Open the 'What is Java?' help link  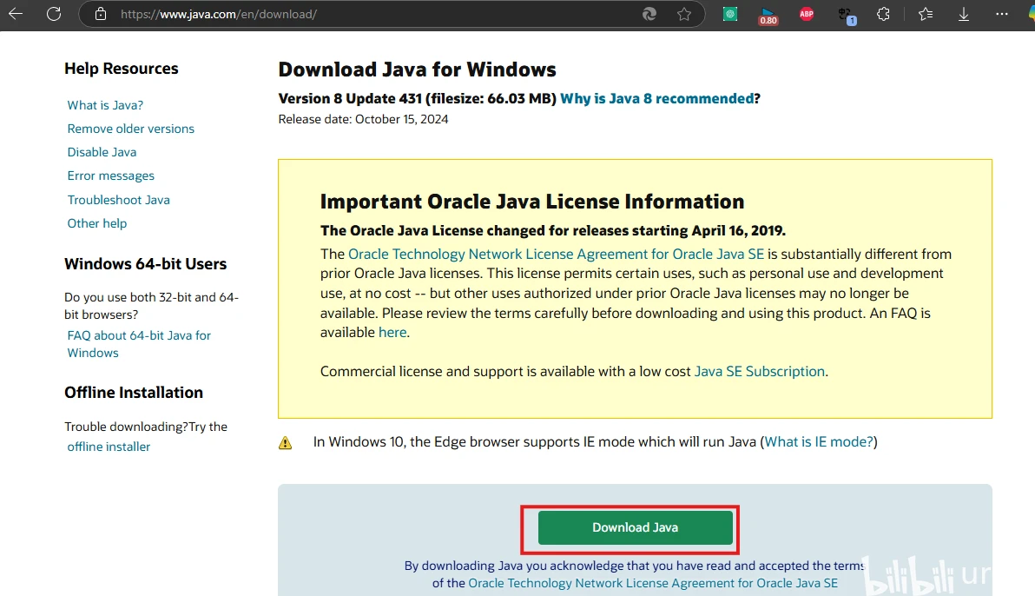105,105
